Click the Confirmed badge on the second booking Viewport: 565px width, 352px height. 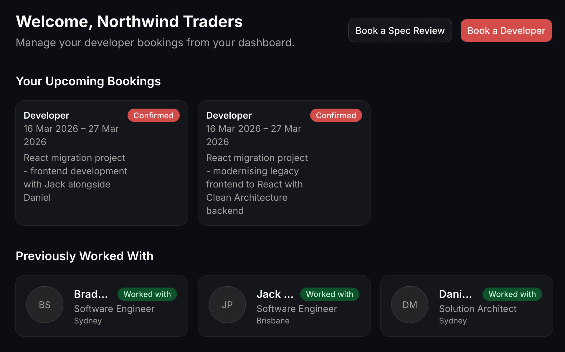(x=336, y=115)
